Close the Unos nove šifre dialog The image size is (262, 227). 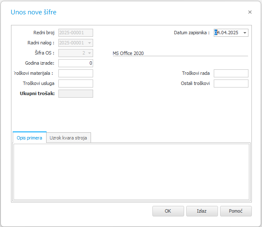tap(250, 12)
